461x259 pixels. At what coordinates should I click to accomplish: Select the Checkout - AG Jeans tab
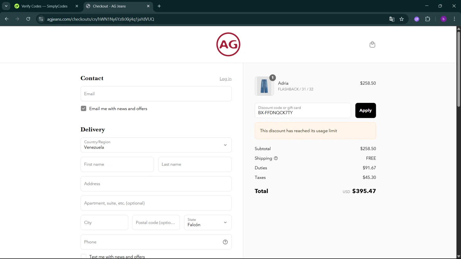pyautogui.click(x=118, y=6)
